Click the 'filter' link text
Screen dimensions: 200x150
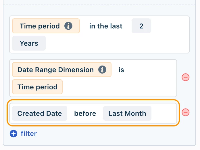pyautogui.click(x=29, y=134)
